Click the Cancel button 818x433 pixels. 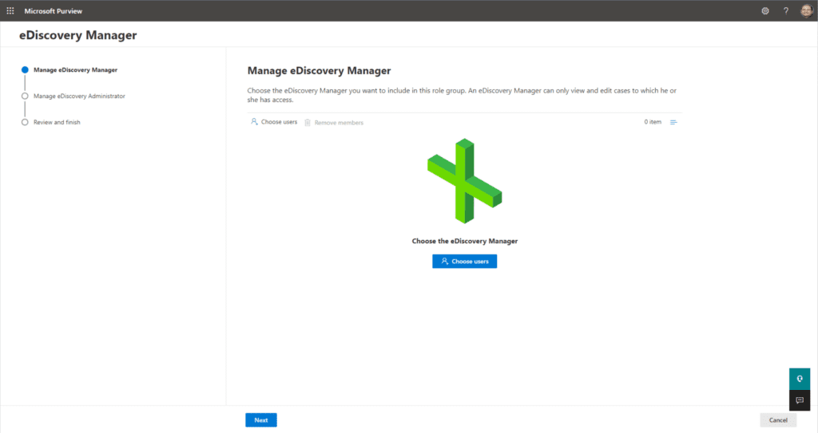778,420
